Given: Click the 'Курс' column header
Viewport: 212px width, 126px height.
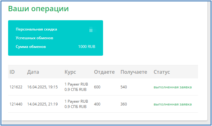Looking at the screenshot, I should click(x=70, y=72).
